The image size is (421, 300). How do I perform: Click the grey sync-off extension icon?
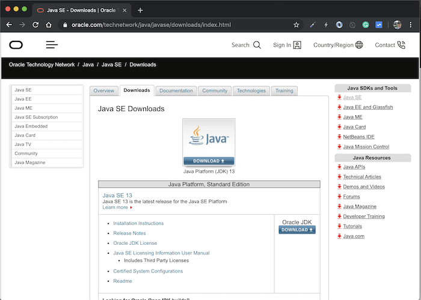pos(352,25)
